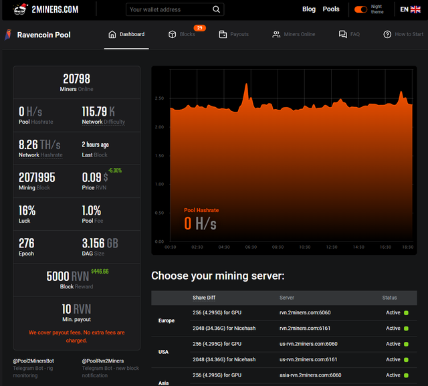Click green status dot for us-rvn.2miners.com:6060

click(406, 345)
